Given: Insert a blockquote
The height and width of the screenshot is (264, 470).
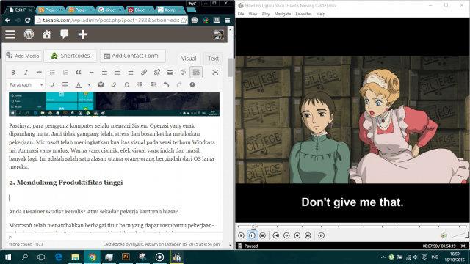Looking at the screenshot, I should [79, 73].
